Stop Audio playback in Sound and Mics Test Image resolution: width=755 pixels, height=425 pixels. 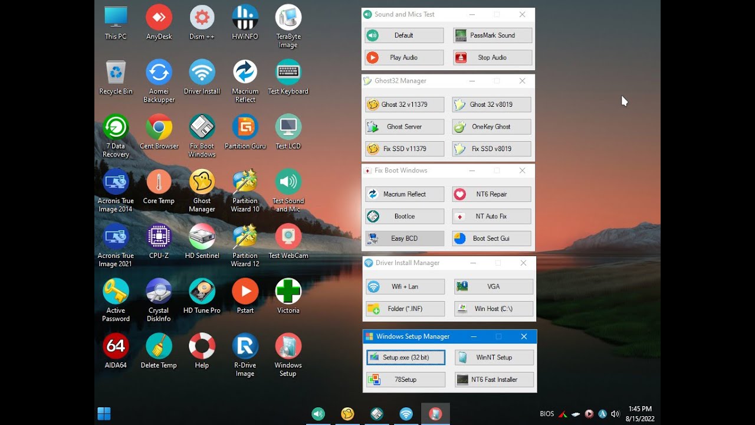pyautogui.click(x=492, y=57)
